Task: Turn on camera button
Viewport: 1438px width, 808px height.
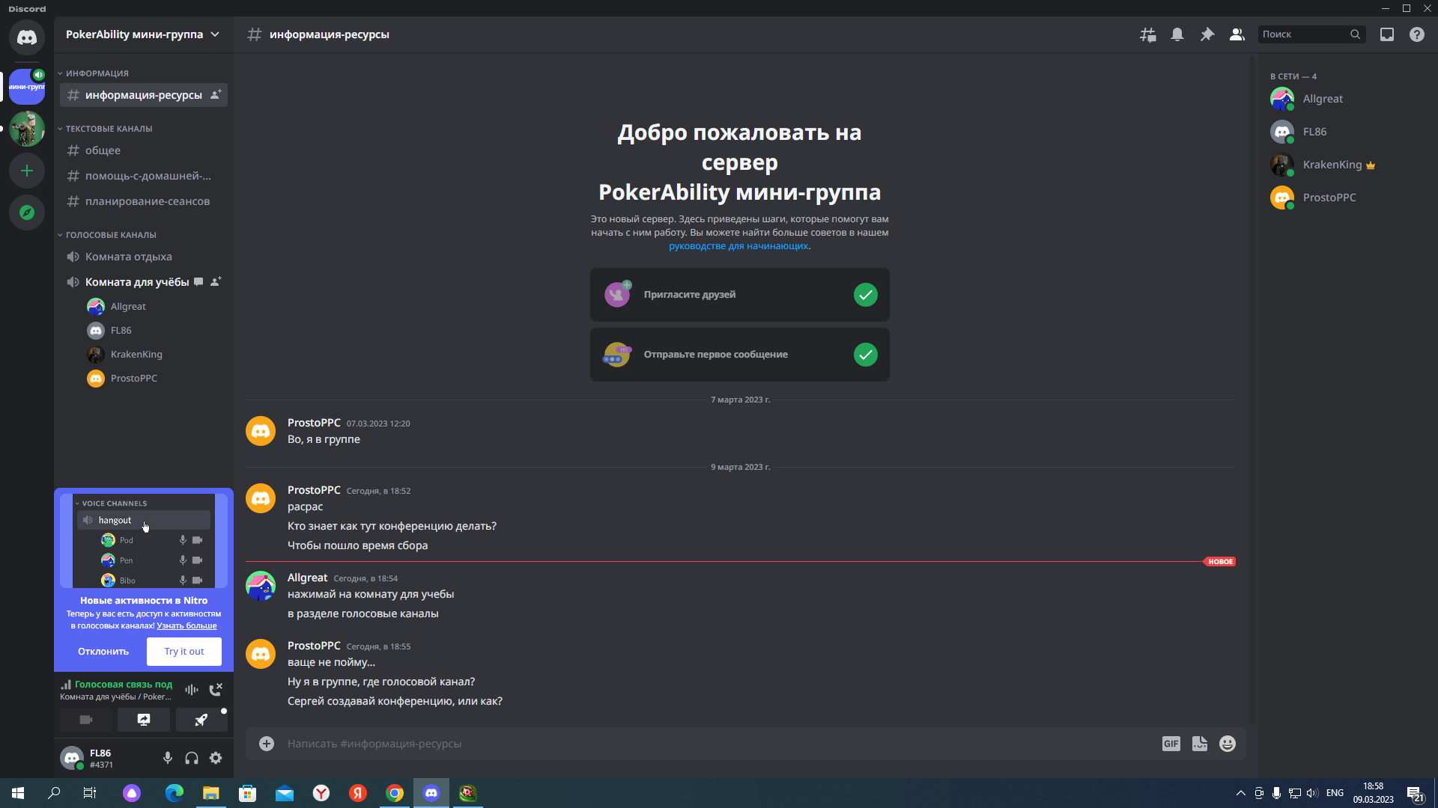Action: pos(86,720)
